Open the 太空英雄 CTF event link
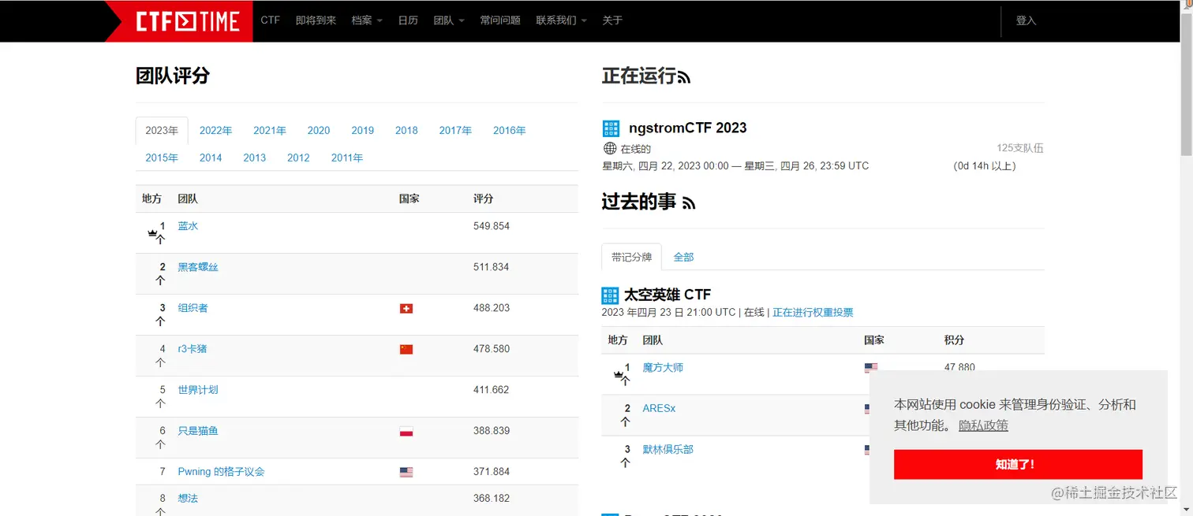 668,295
